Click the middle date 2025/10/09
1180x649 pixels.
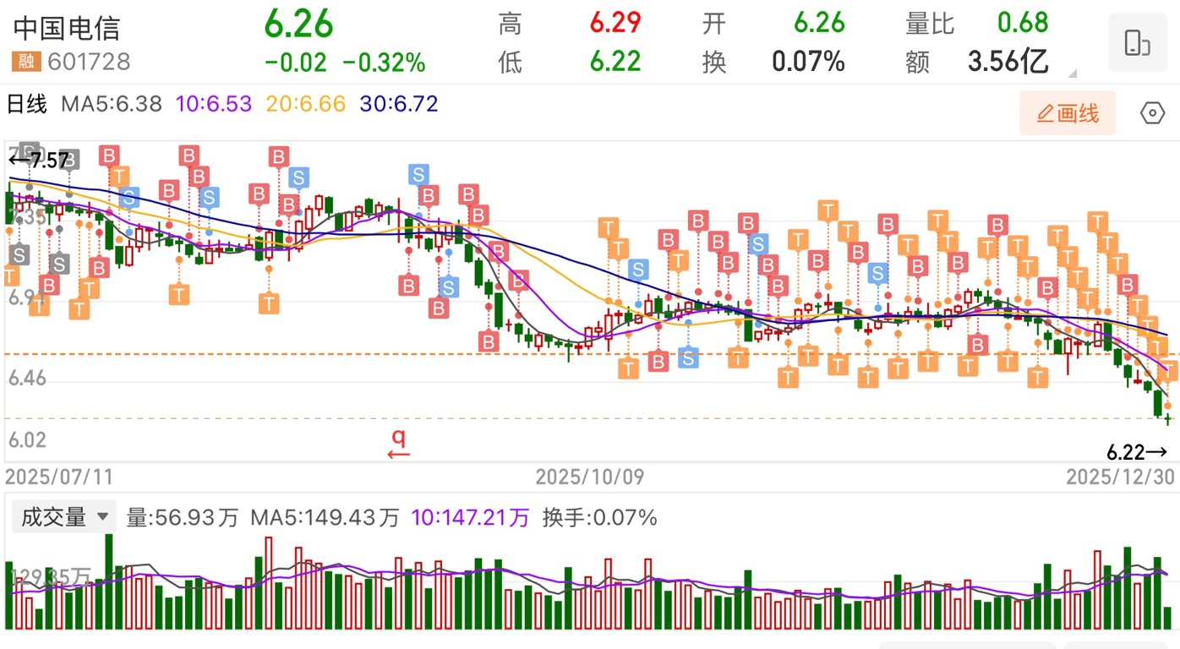tap(590, 477)
